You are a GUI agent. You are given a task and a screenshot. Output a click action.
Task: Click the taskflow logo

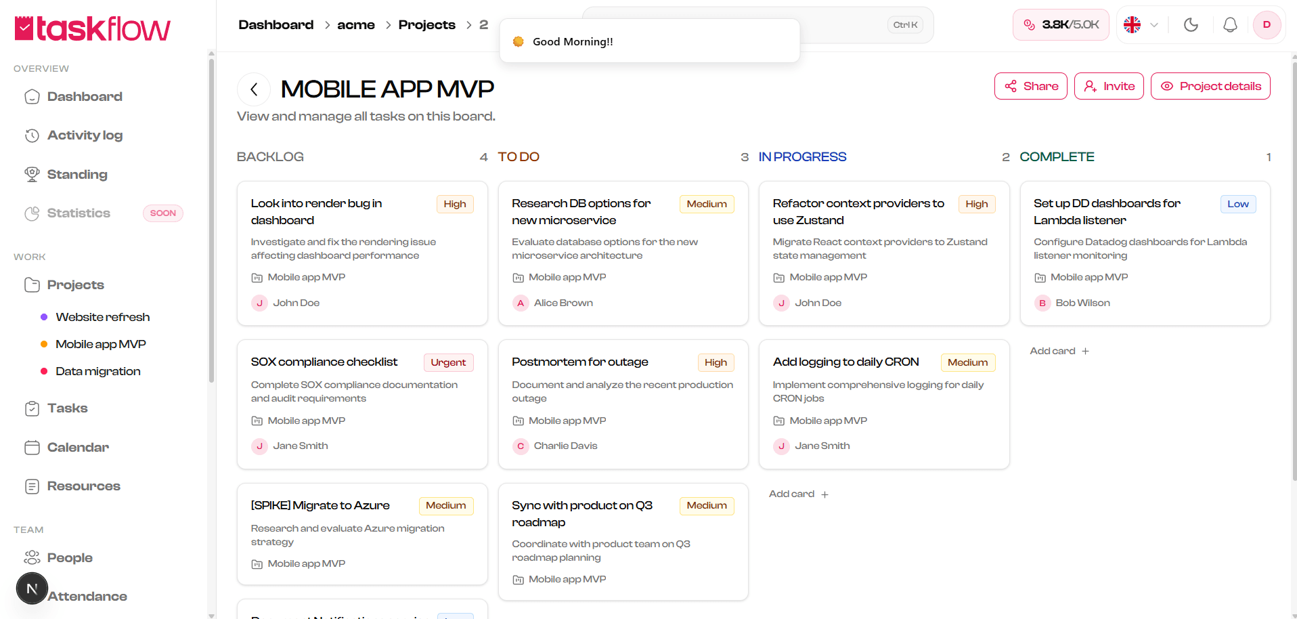(x=93, y=28)
